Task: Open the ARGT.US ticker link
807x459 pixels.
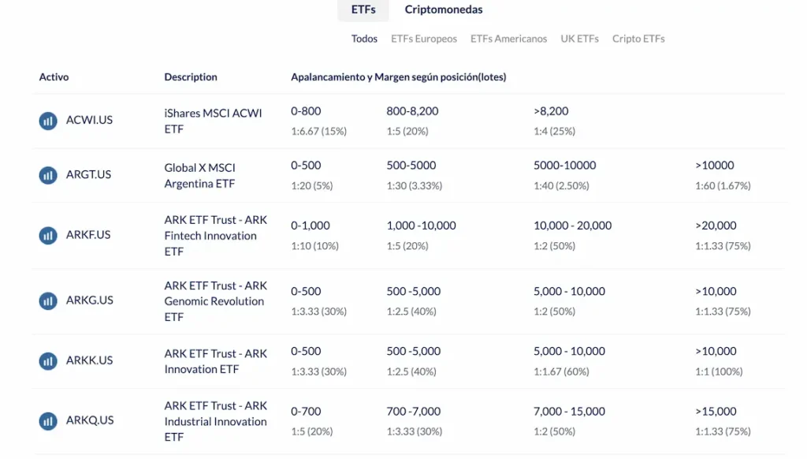Action: 88,174
